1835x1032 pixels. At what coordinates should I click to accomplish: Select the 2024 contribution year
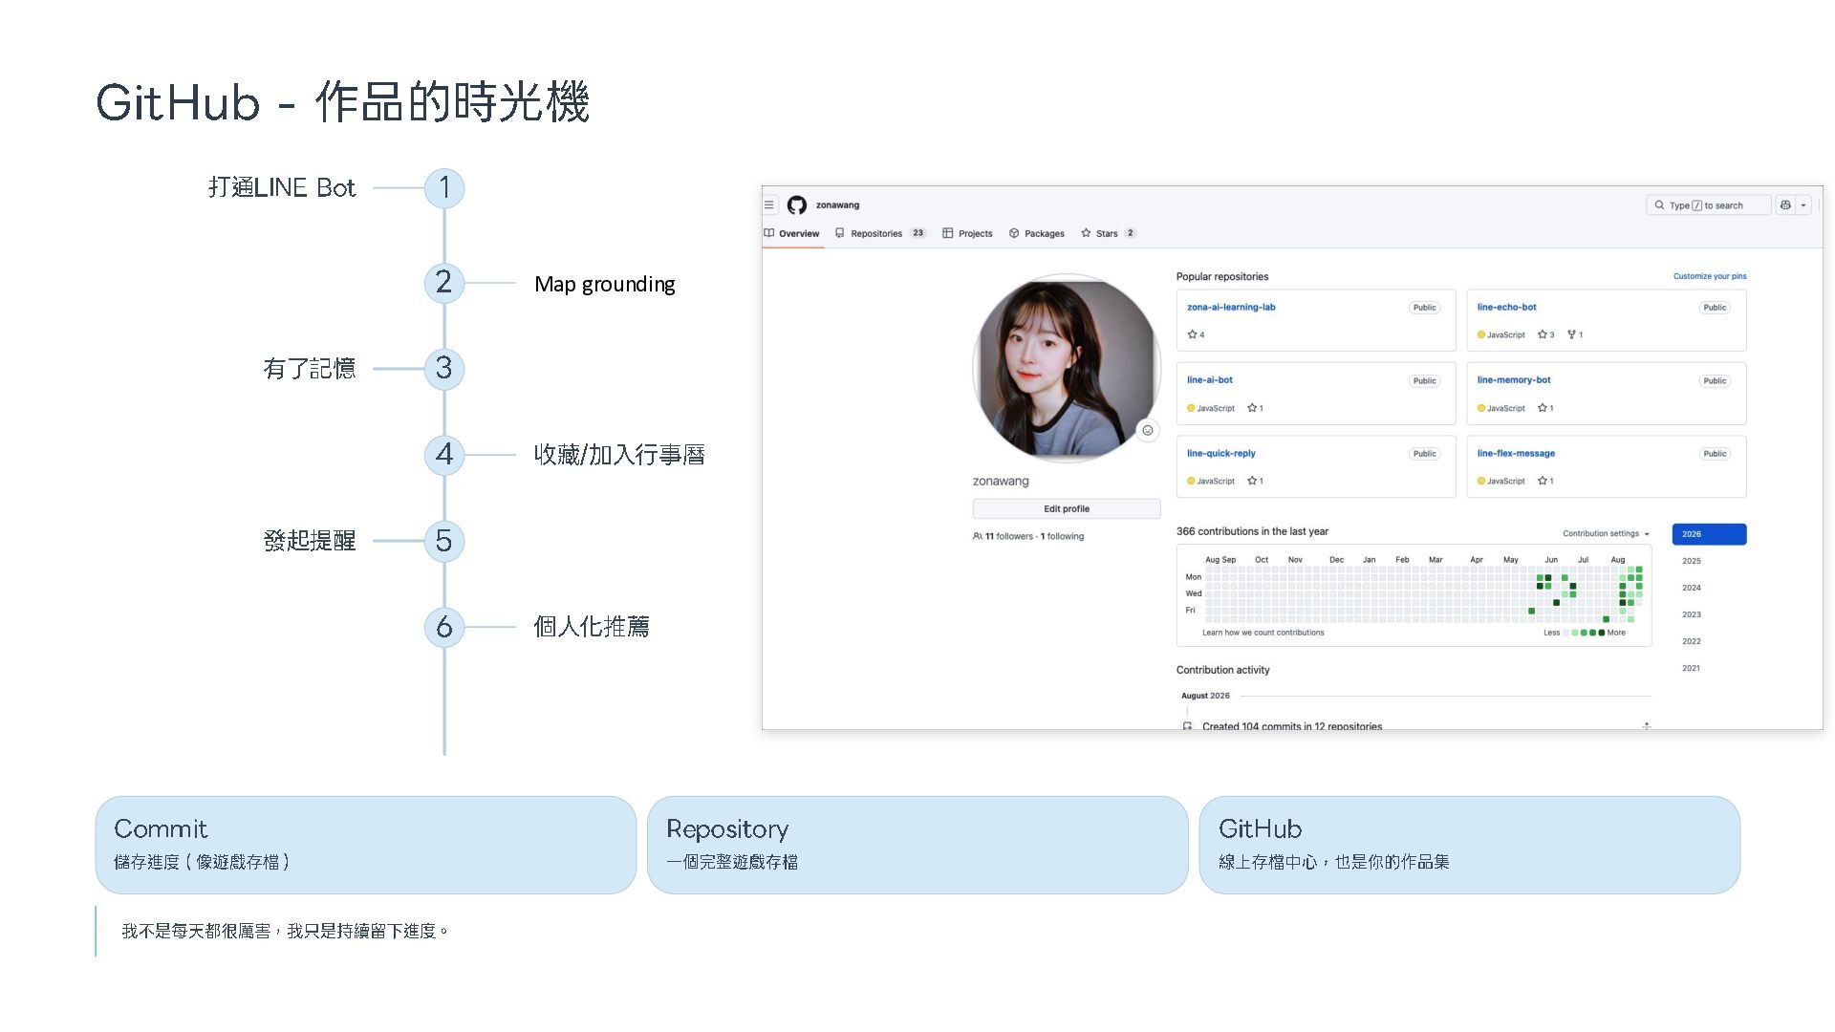pos(1692,588)
